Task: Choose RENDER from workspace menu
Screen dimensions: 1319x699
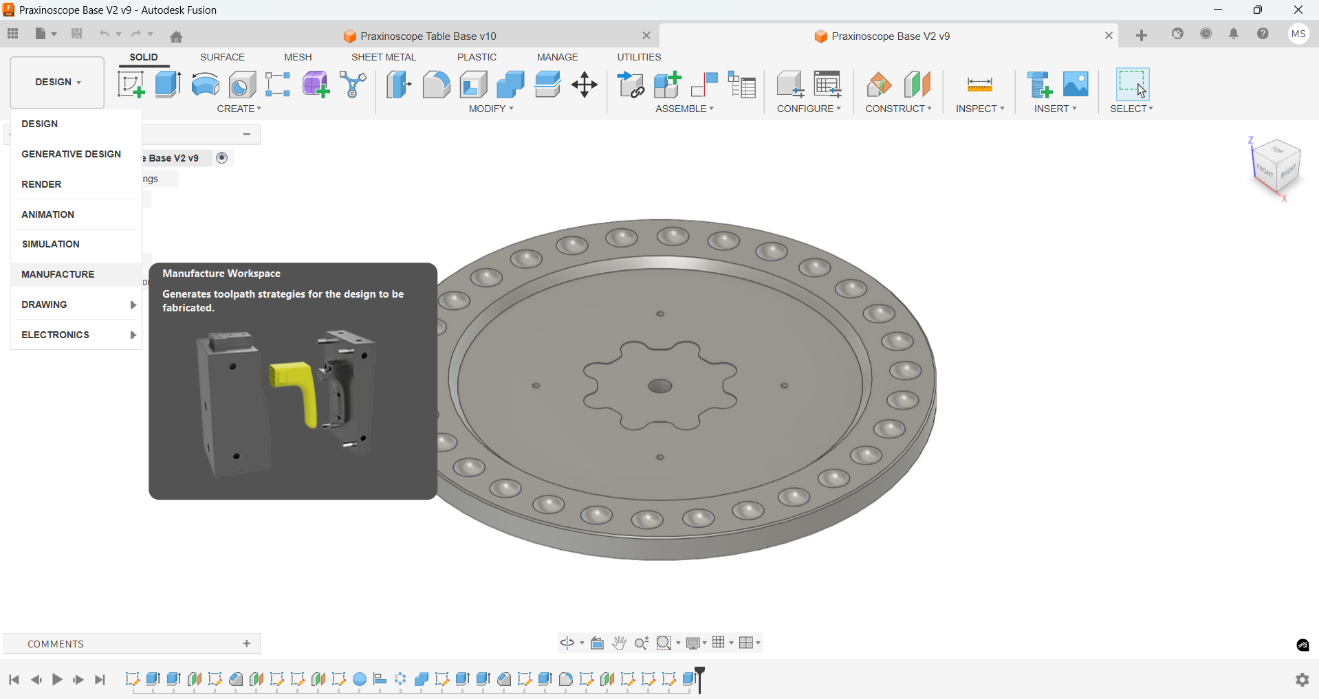Action: (x=76, y=184)
